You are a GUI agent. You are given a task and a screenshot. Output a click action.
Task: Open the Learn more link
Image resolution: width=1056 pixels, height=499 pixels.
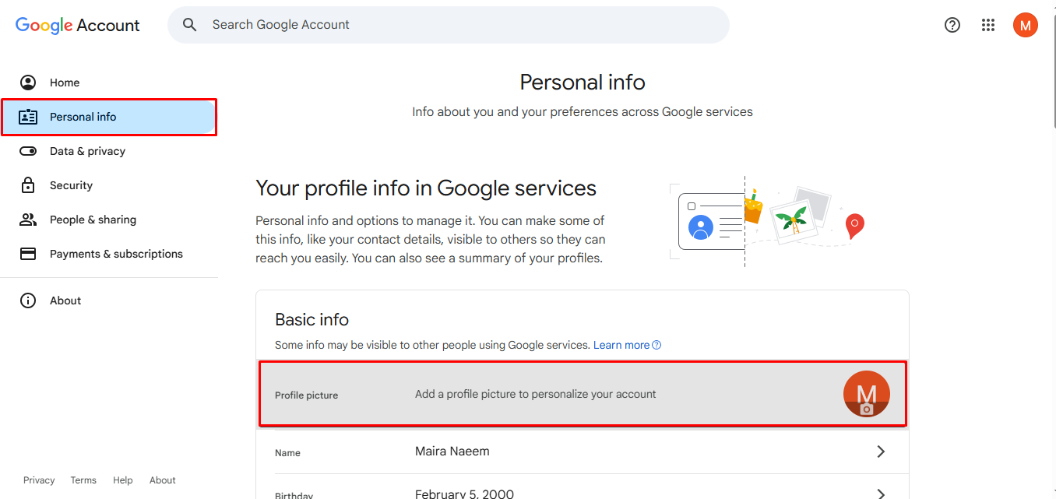pyautogui.click(x=621, y=344)
